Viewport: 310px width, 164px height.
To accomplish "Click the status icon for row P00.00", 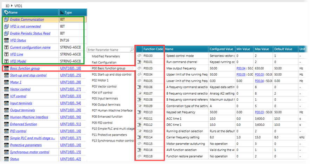I will point(139,56).
